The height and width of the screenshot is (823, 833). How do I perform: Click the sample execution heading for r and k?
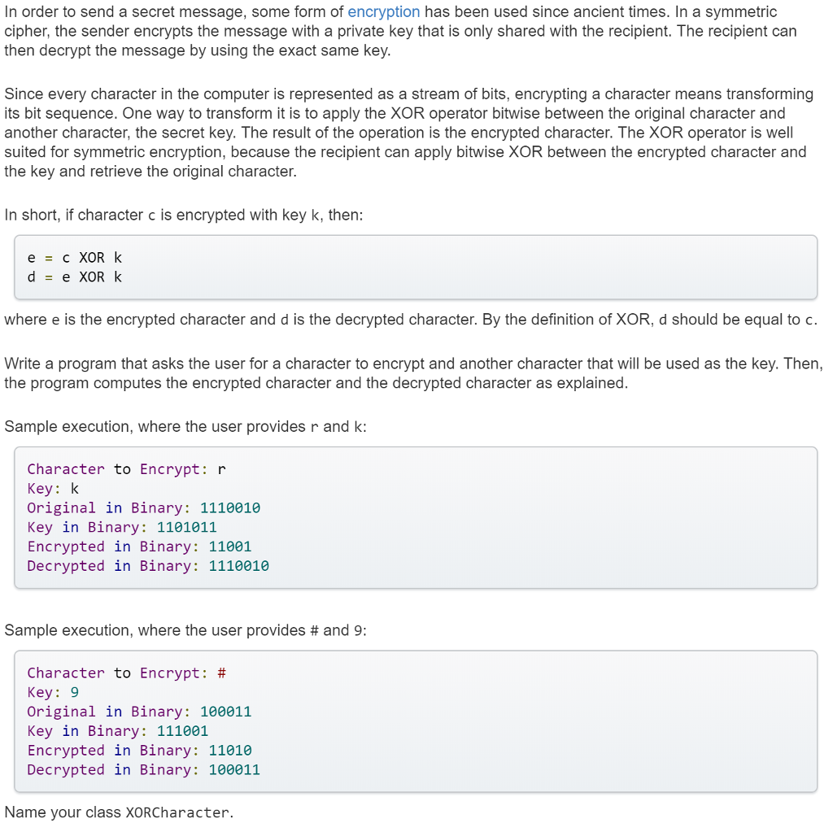click(x=185, y=427)
